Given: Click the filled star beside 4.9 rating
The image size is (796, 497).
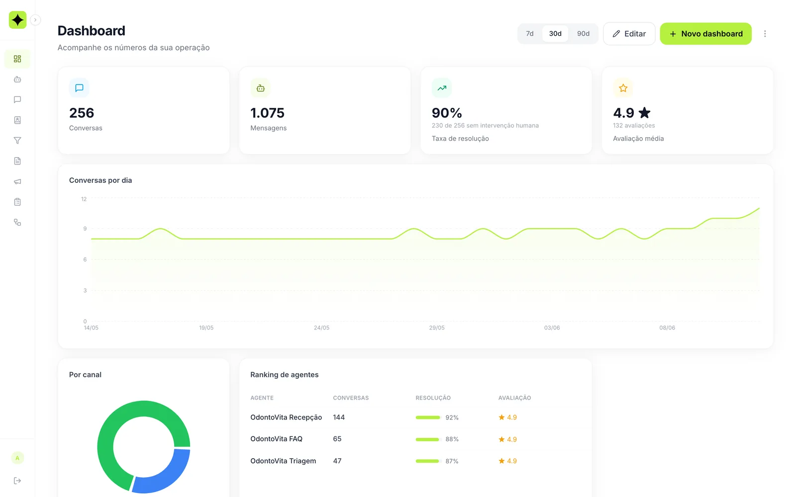Looking at the screenshot, I should [645, 113].
